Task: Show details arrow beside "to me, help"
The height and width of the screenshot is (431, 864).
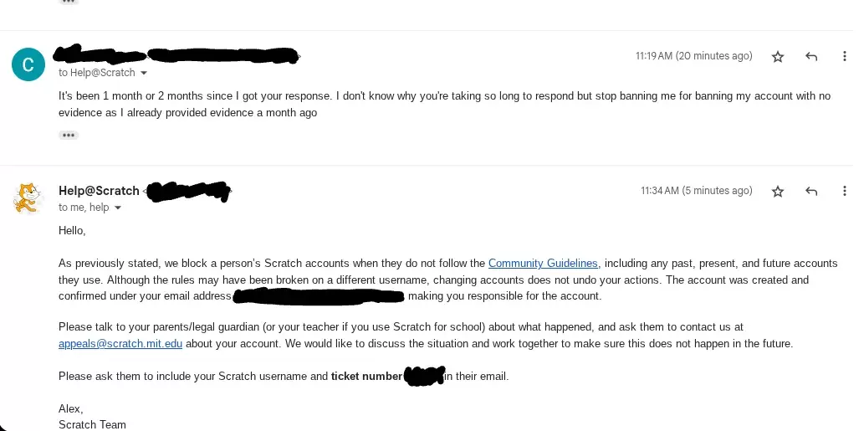Action: point(118,208)
